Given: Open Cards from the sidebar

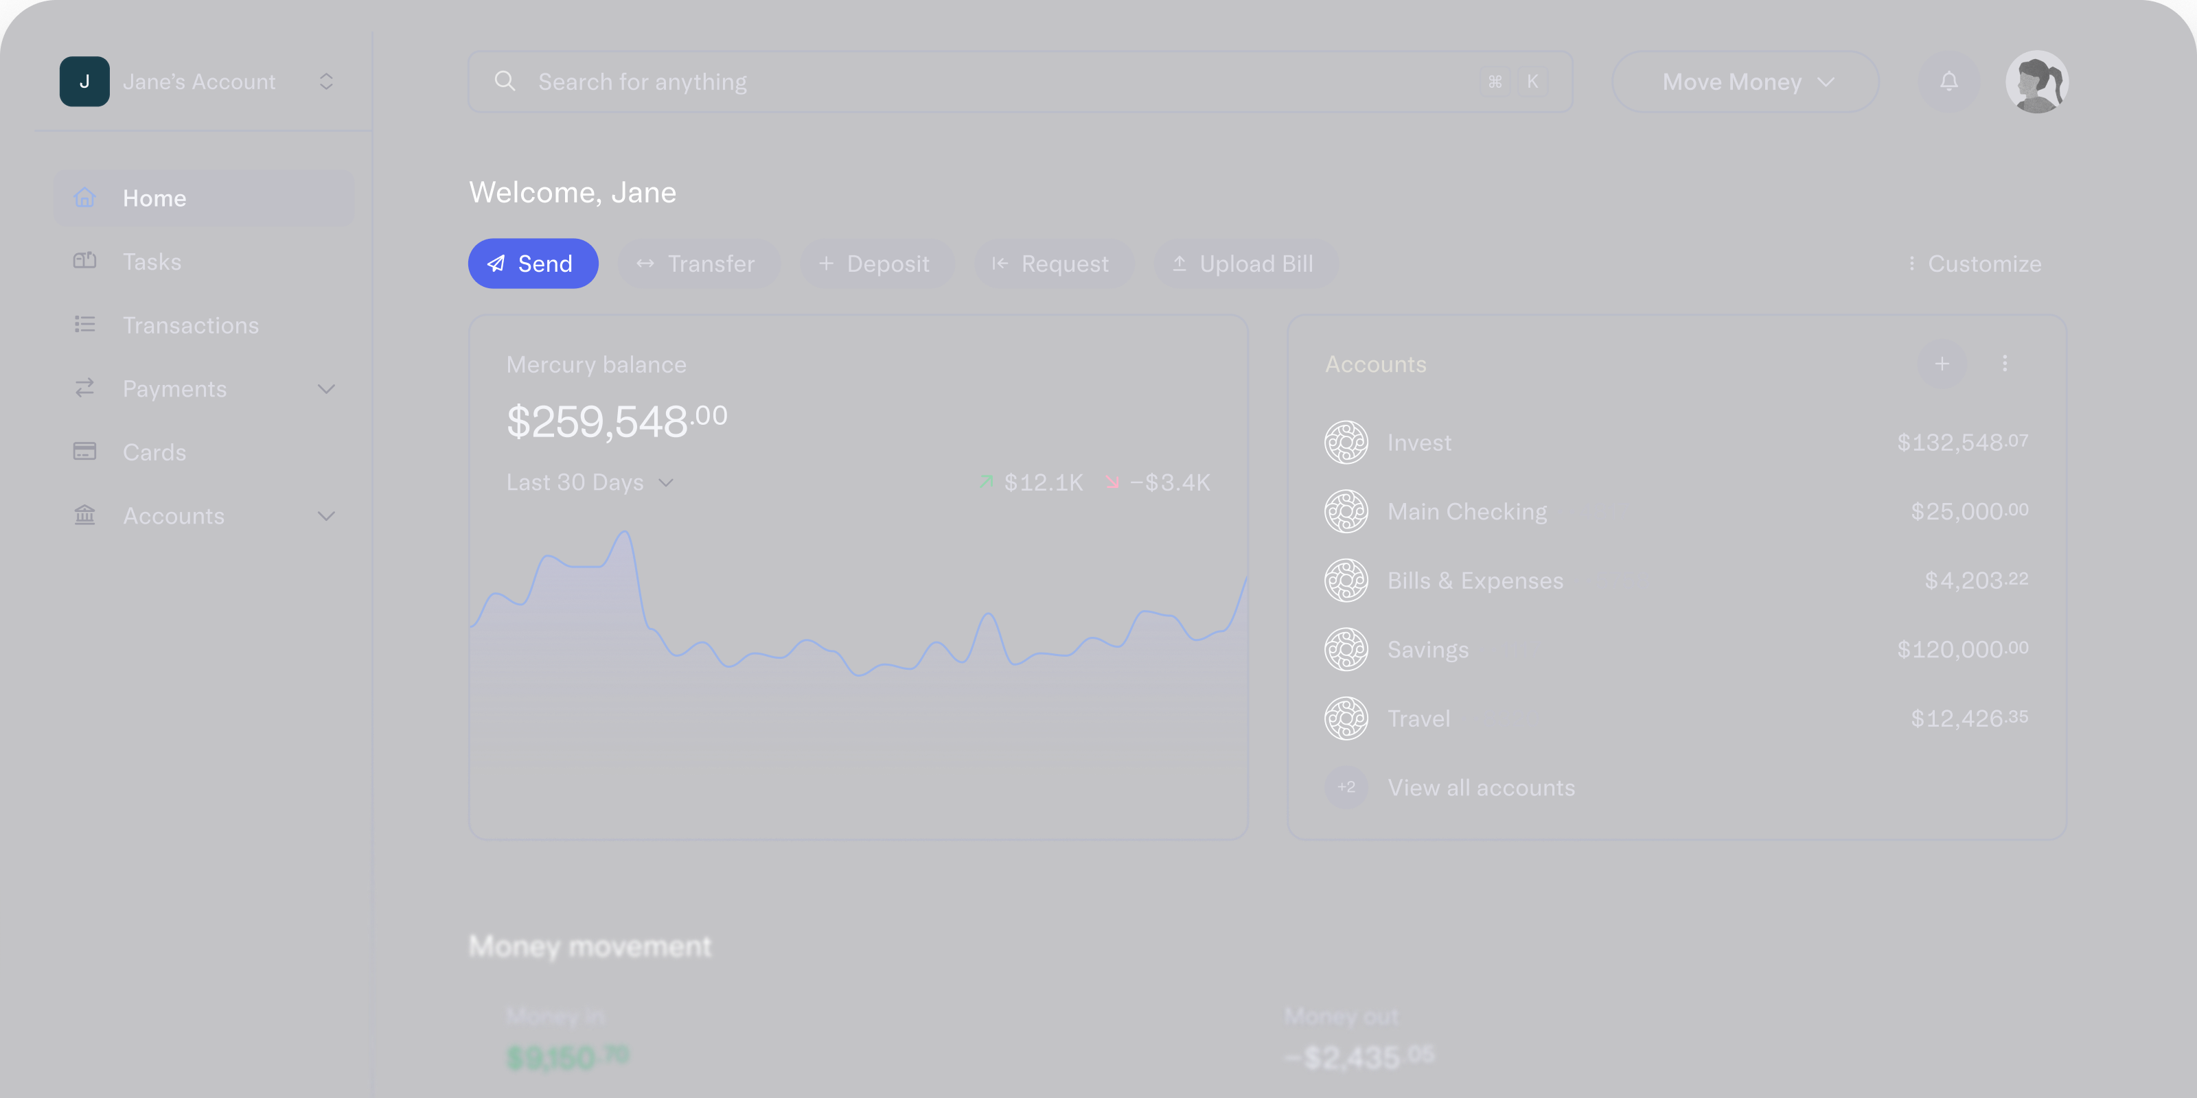Looking at the screenshot, I should [154, 452].
